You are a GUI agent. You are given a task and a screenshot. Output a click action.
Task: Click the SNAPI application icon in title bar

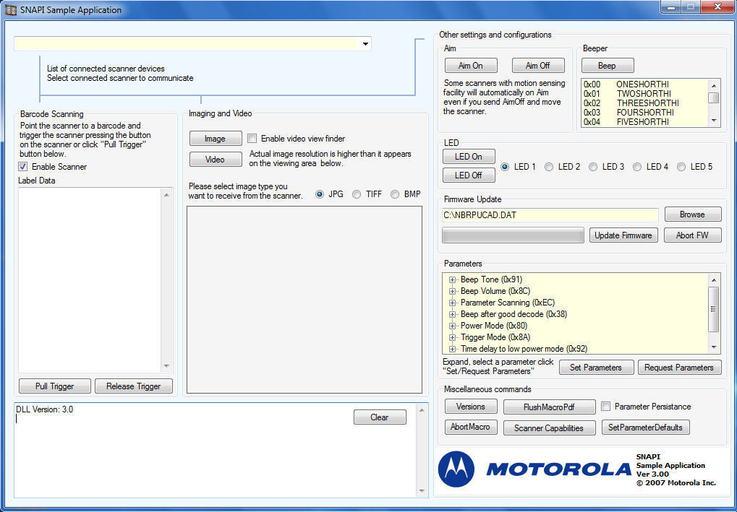[x=11, y=10]
